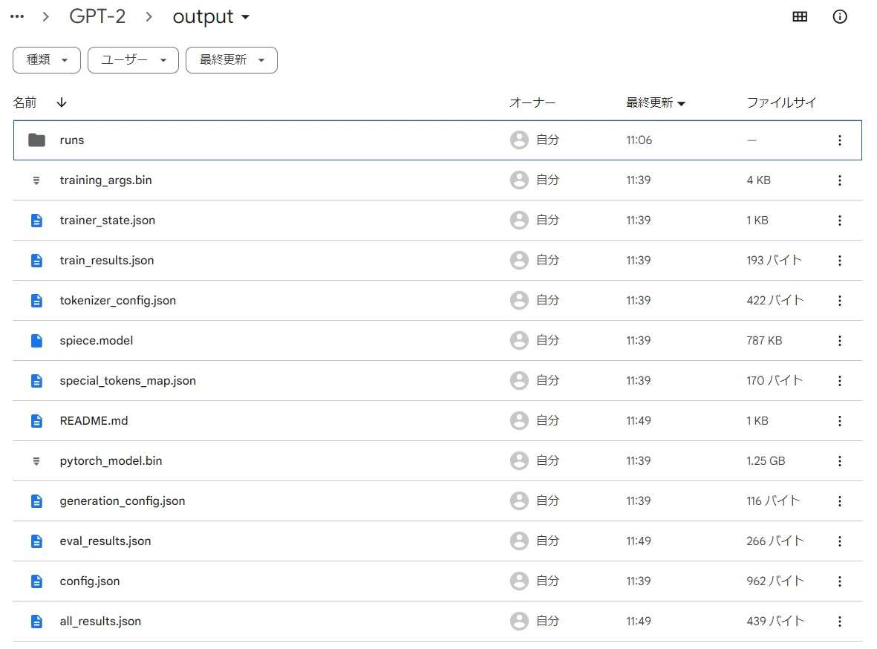This screenshot has width=877, height=649.
Task: Open more actions for eval_results.json
Action: point(840,541)
